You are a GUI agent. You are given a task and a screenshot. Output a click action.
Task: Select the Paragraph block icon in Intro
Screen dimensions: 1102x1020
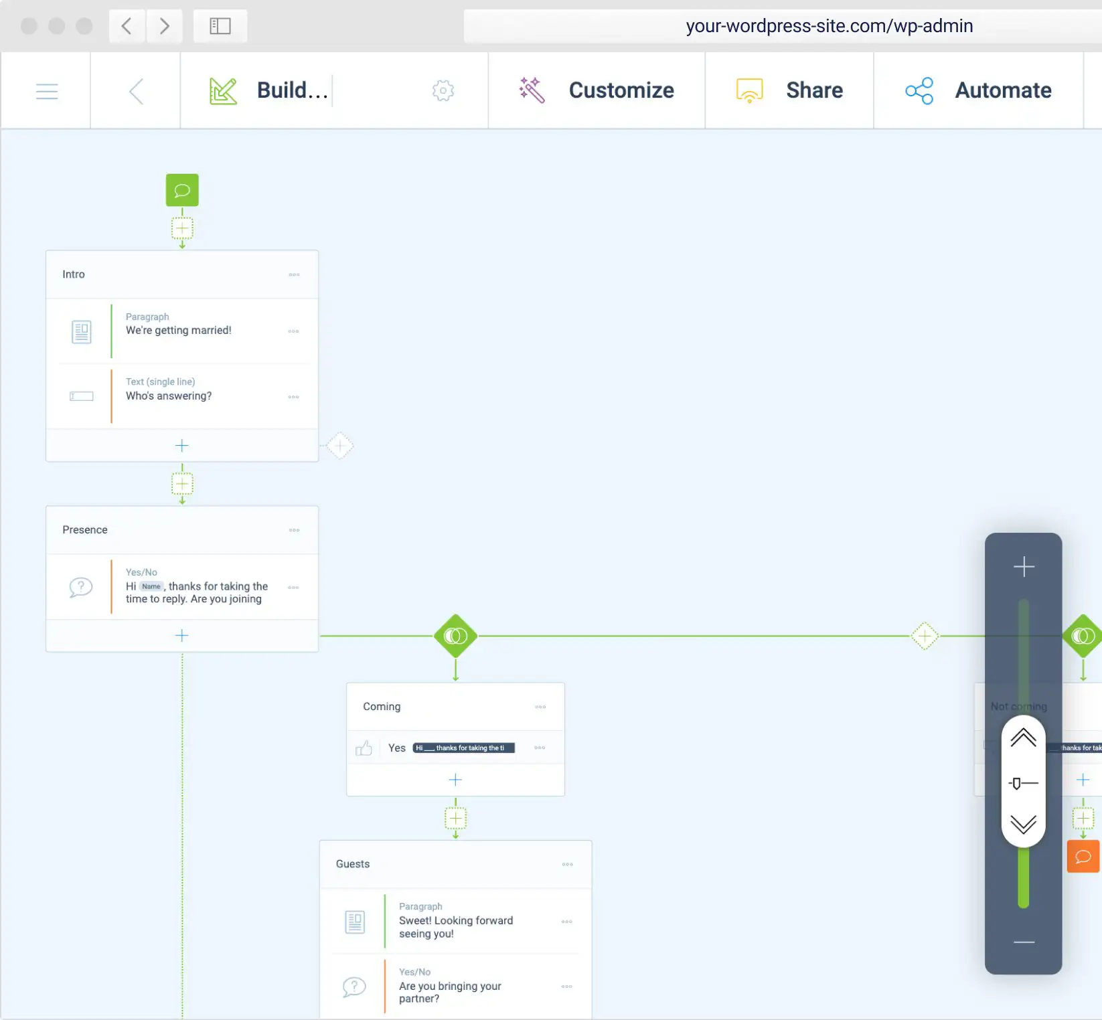(81, 331)
